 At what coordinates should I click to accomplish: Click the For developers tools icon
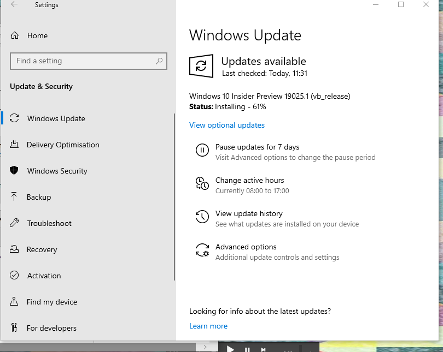tap(14, 327)
